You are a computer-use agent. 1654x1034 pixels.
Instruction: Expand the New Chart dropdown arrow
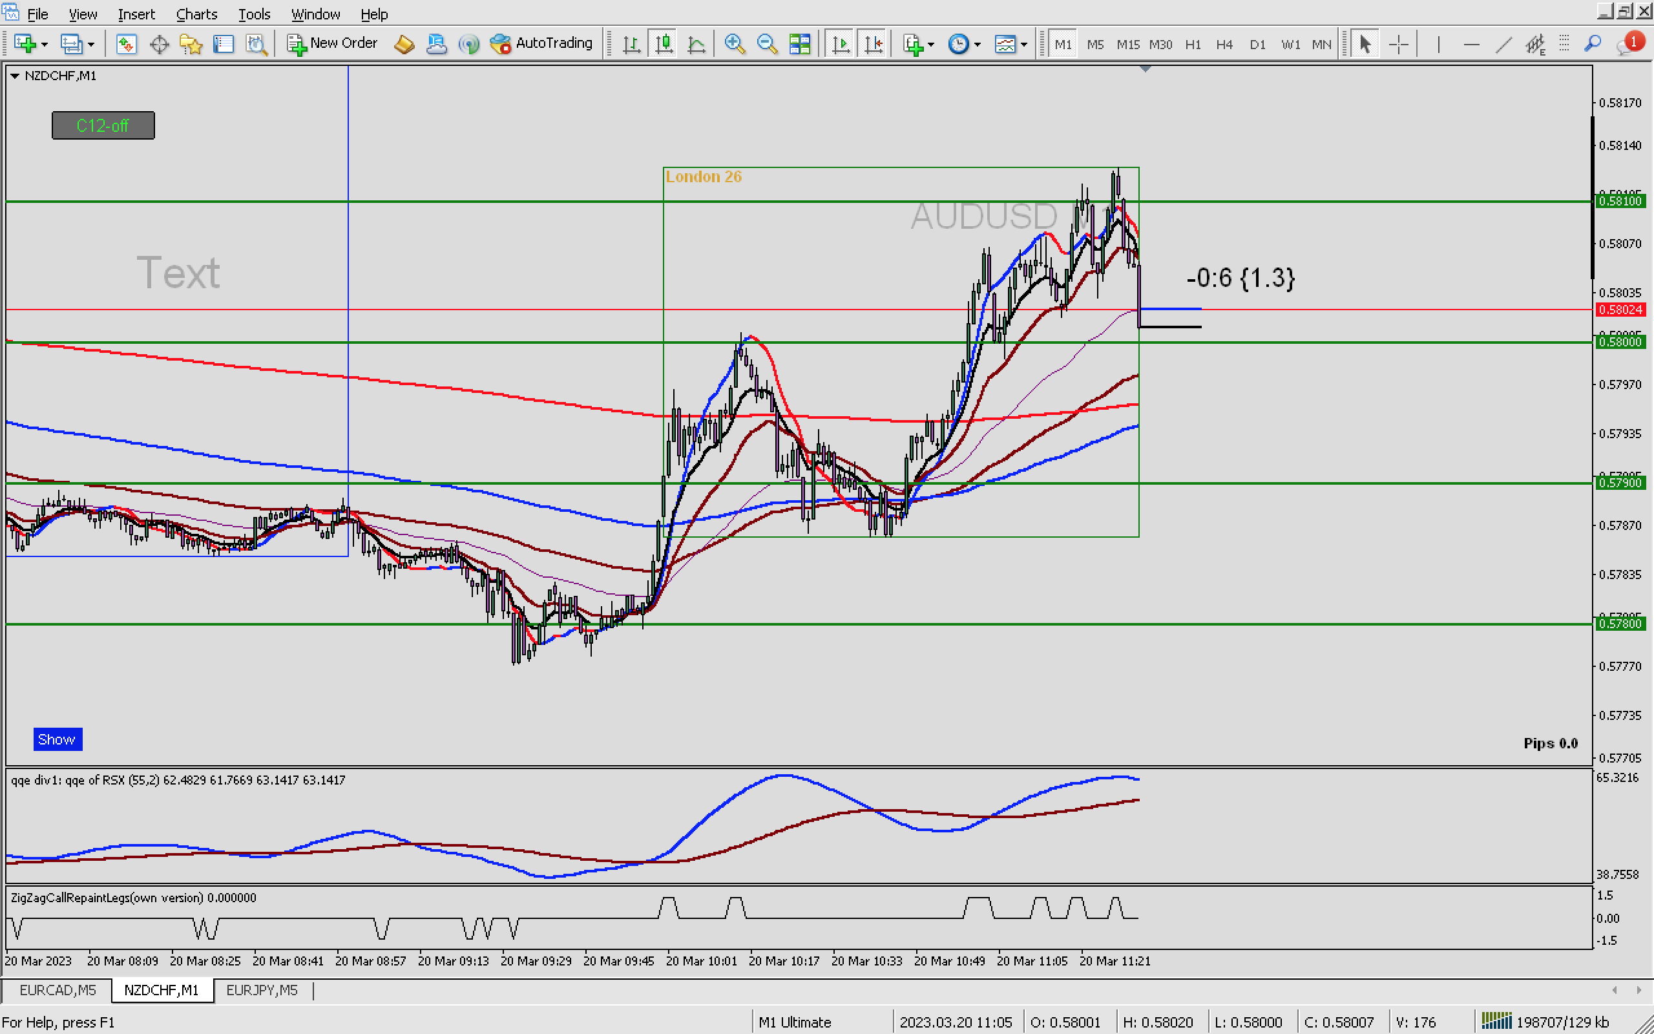(45, 45)
